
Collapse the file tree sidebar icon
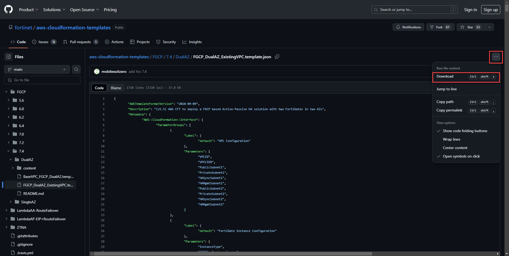8,57
